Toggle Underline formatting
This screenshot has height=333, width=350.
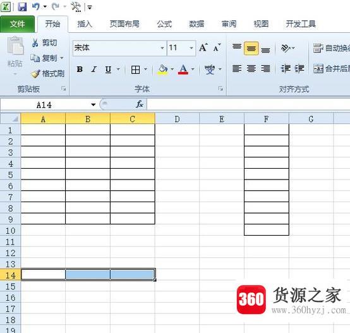pos(108,70)
